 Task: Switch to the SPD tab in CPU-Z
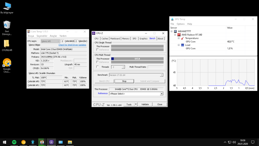134,39
